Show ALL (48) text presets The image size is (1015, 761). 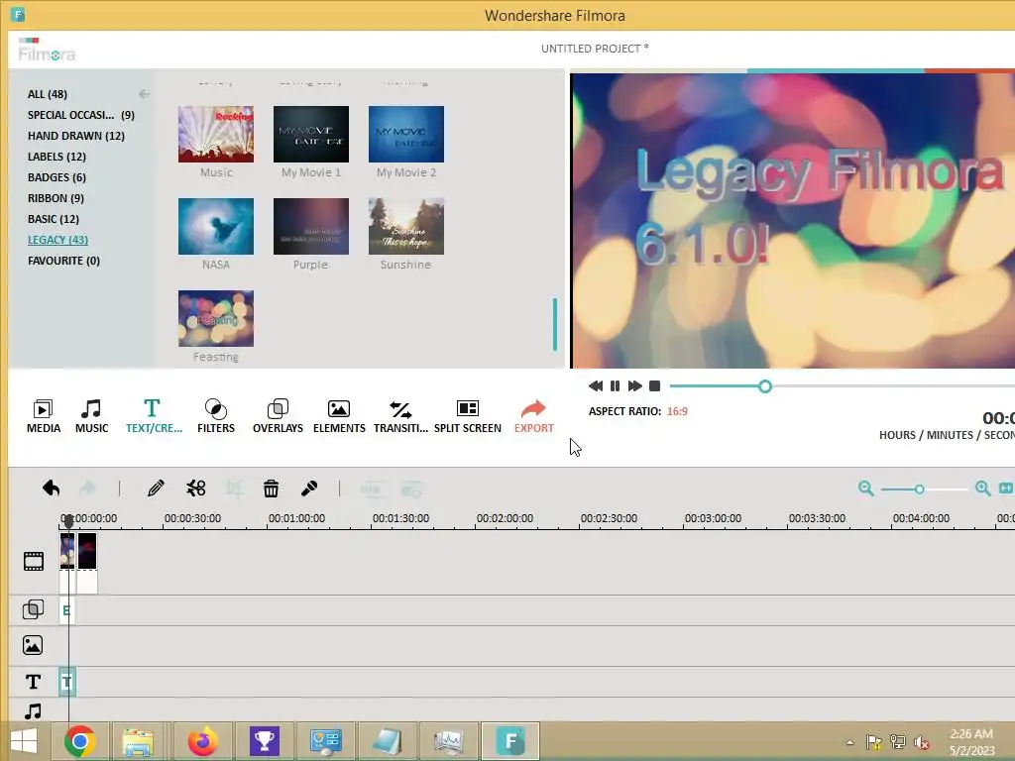pyautogui.click(x=48, y=94)
